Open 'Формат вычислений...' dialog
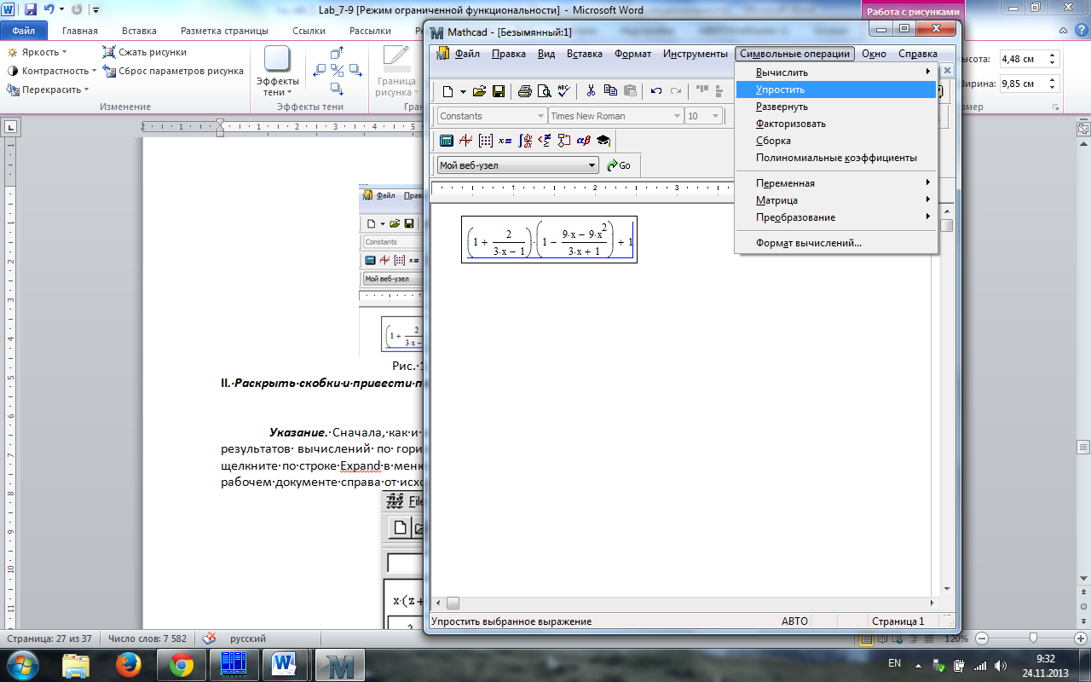 pyautogui.click(x=836, y=243)
